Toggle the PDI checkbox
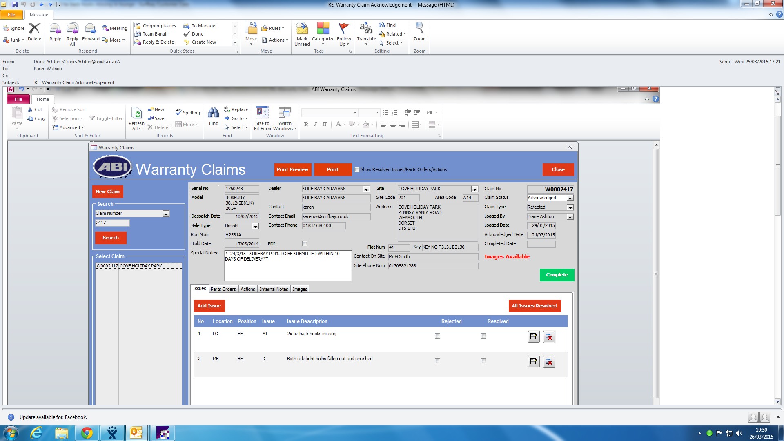784x441 pixels. click(x=305, y=244)
